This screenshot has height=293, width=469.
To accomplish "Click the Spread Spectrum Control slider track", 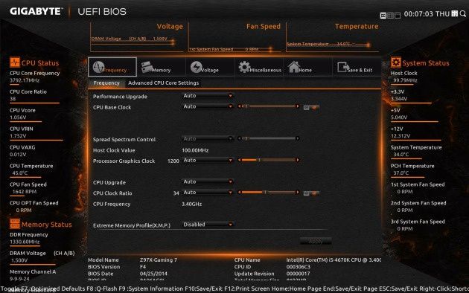I will [x=269, y=138].
